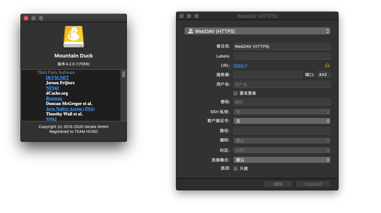Click the dCache.org text
The height and width of the screenshot is (213, 381).
57,93
